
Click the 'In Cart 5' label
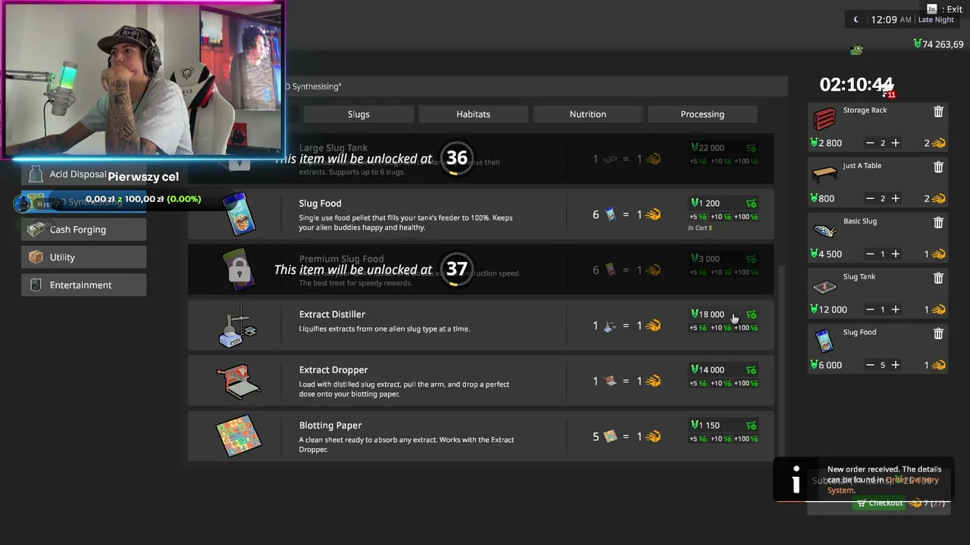(700, 228)
